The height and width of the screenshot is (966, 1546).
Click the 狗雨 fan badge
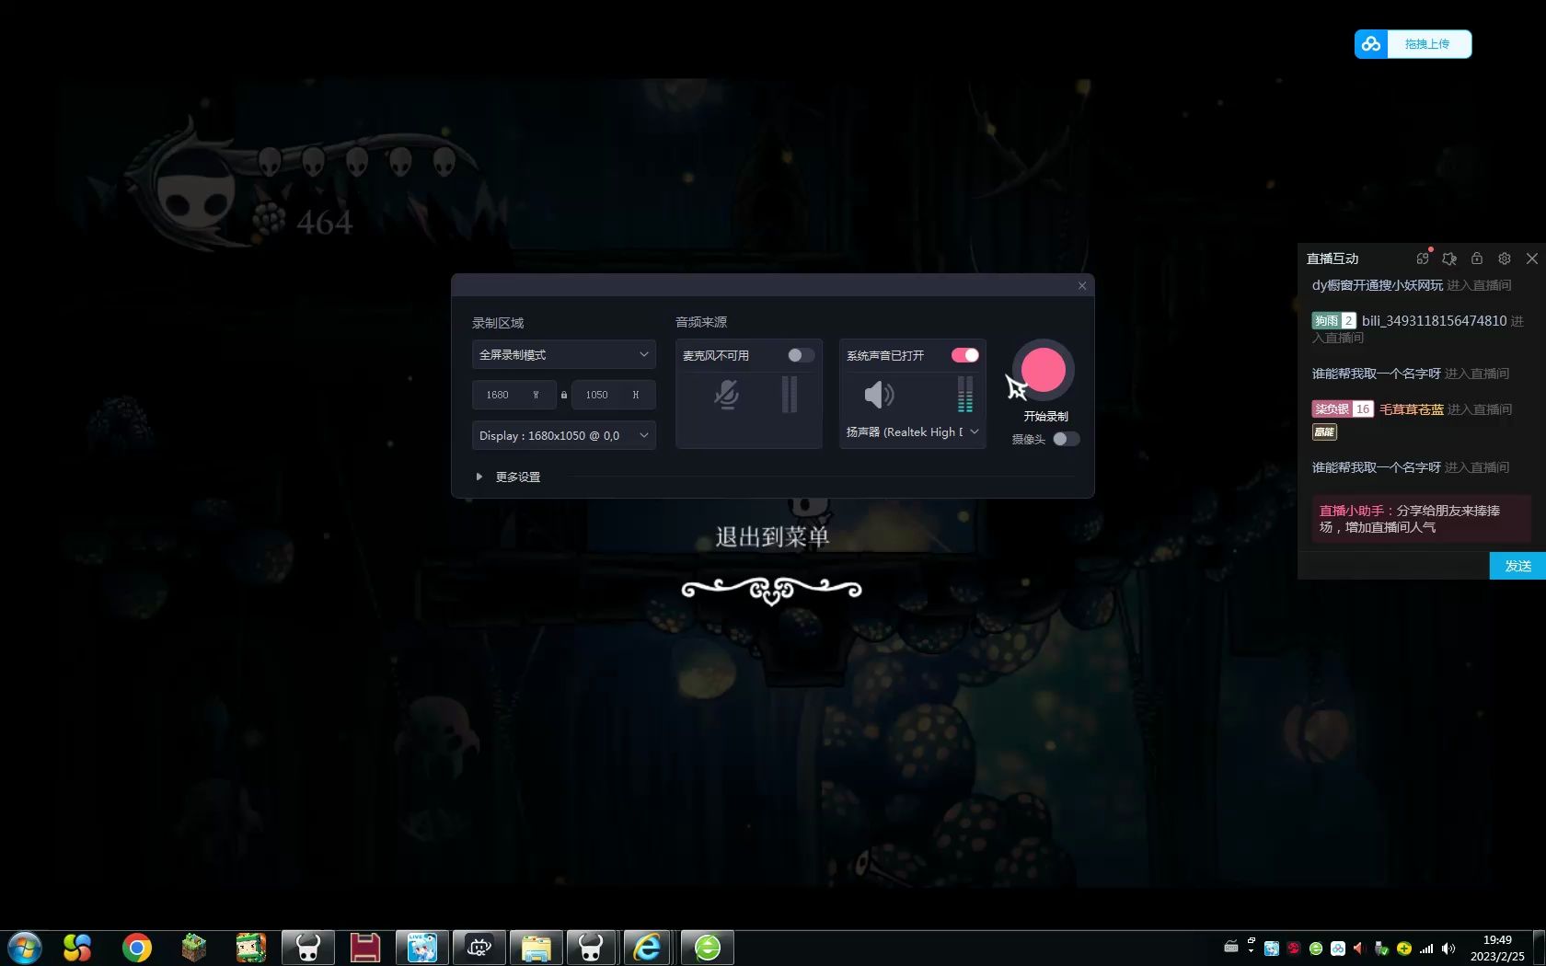coord(1333,320)
